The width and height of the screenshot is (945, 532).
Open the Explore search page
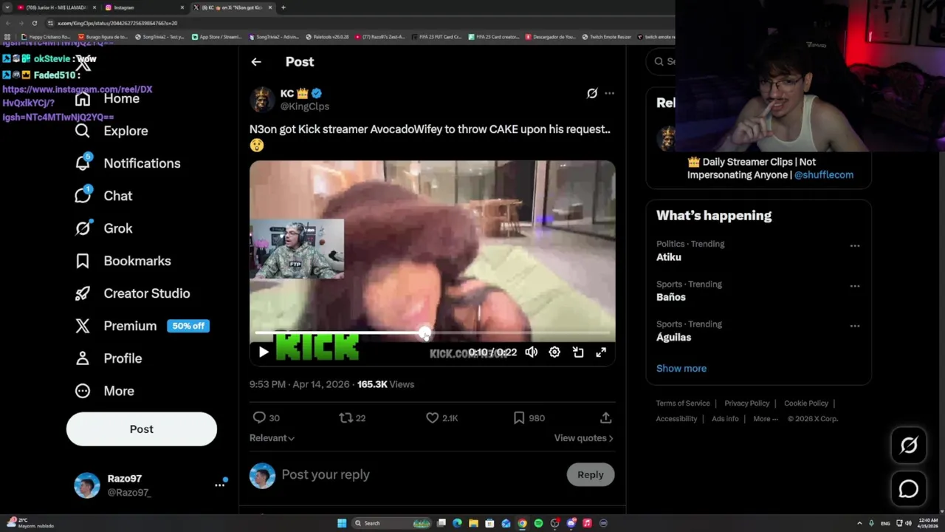pyautogui.click(x=111, y=131)
